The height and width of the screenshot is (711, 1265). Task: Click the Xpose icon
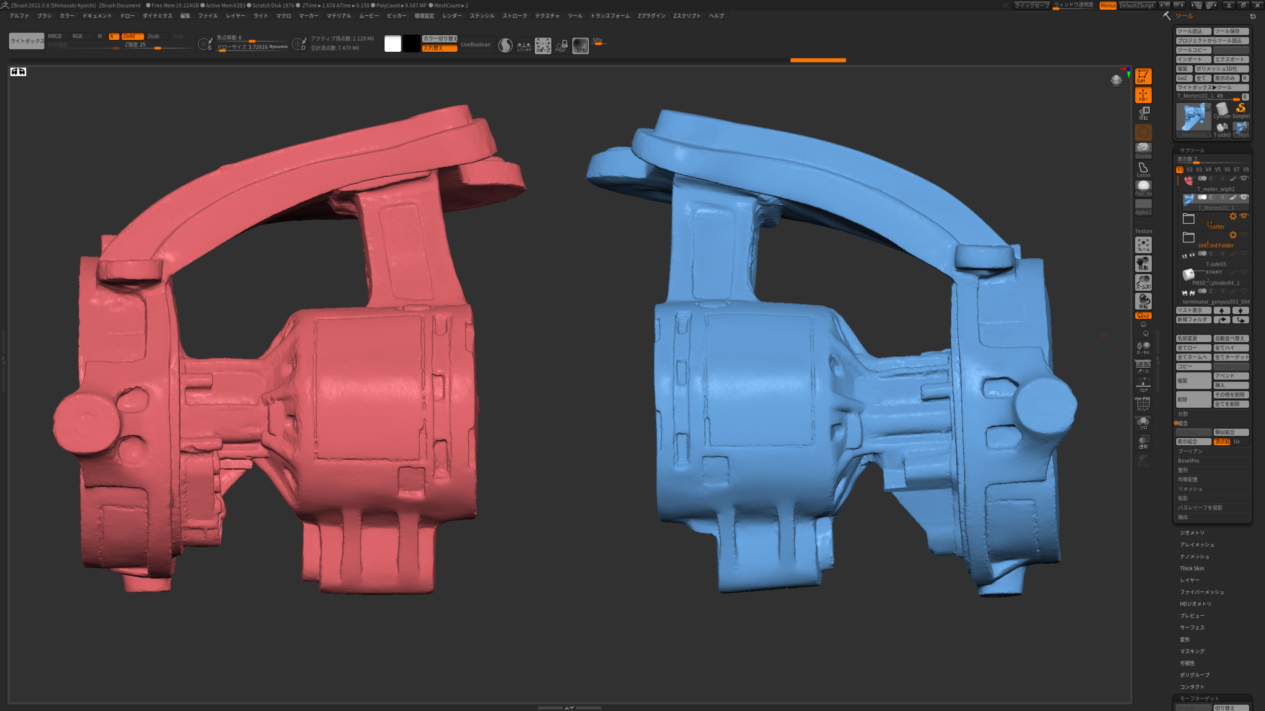(543, 46)
